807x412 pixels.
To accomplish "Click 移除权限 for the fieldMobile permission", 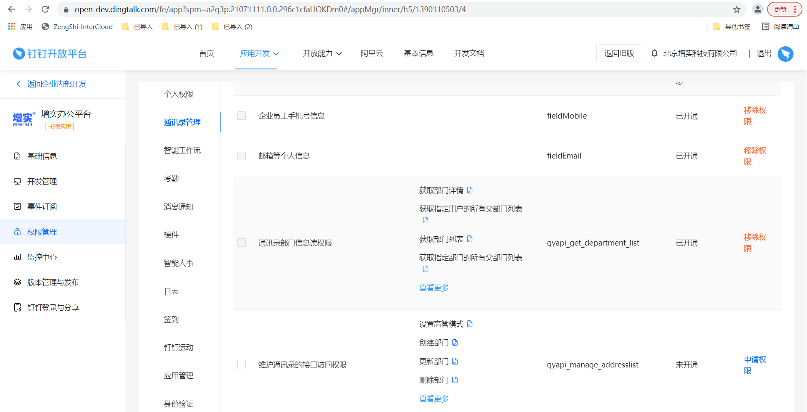I will click(754, 116).
